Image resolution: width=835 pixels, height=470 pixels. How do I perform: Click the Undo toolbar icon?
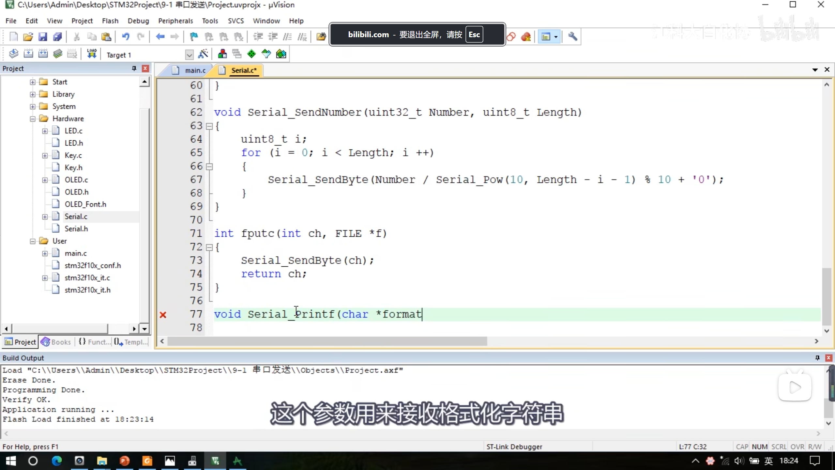click(x=126, y=37)
